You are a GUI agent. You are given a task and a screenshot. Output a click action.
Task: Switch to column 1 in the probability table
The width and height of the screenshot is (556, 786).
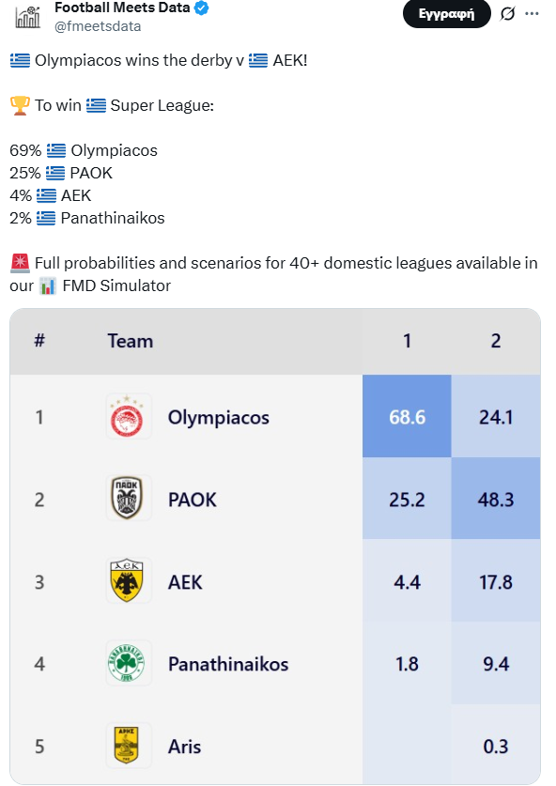point(406,342)
